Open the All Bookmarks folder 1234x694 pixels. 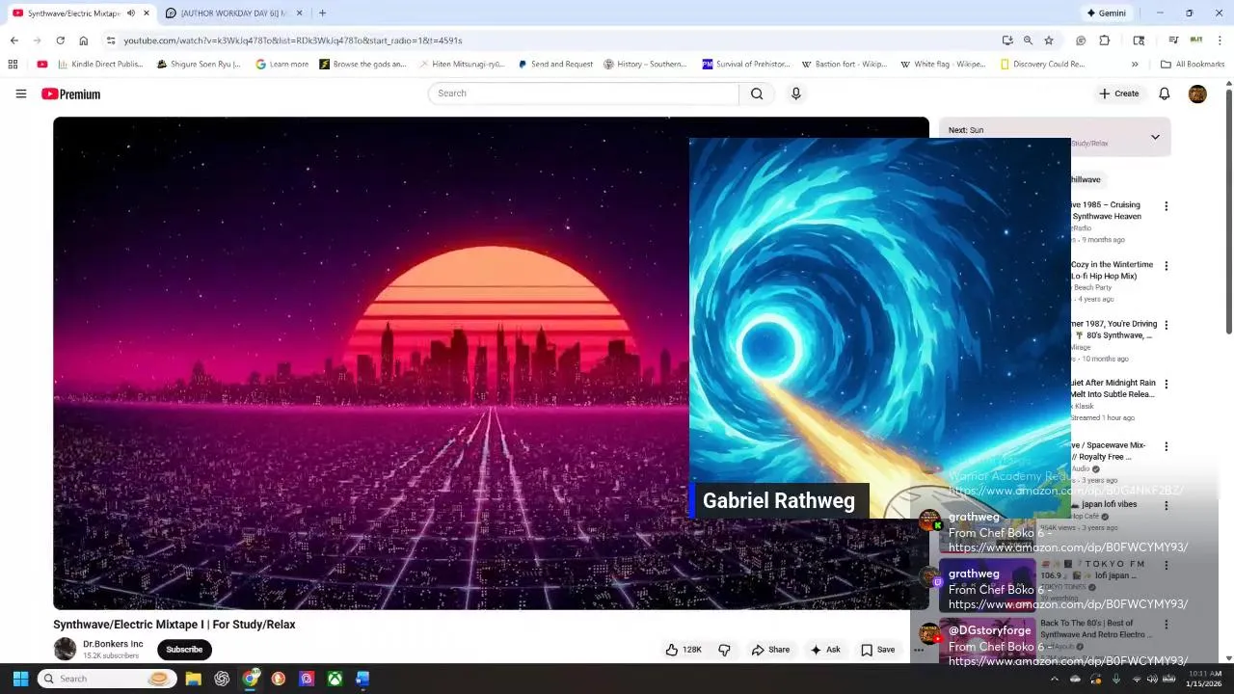tap(1193, 65)
